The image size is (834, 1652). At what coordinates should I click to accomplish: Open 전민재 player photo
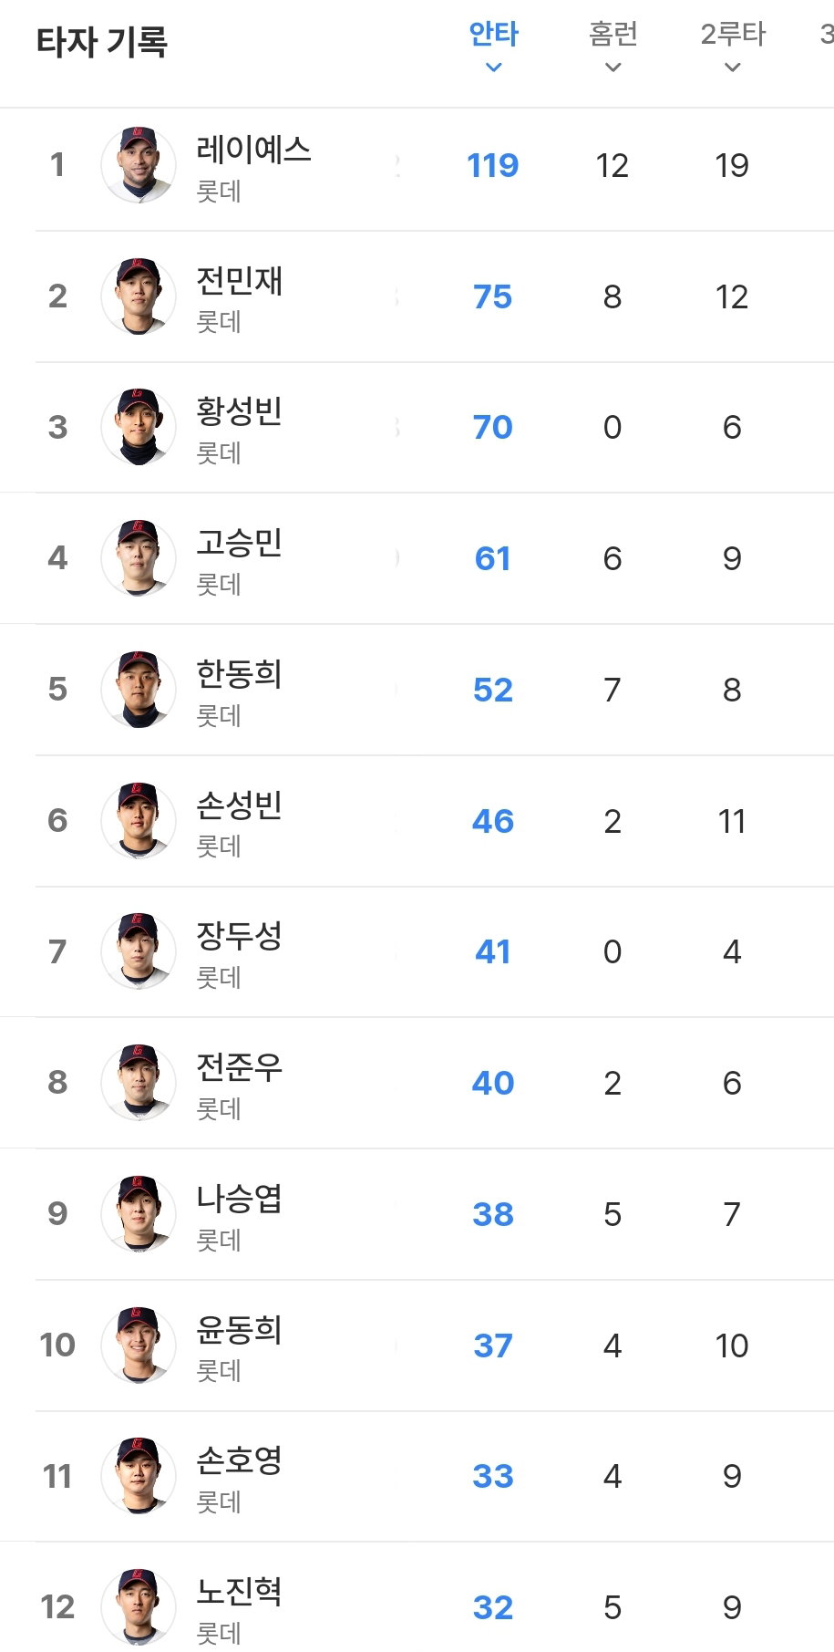point(139,296)
